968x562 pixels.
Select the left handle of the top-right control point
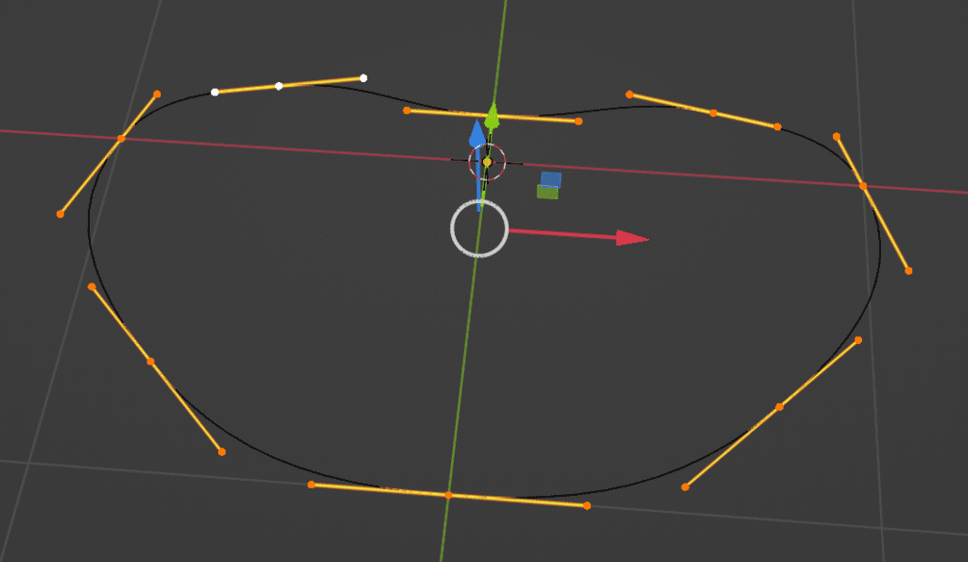[x=629, y=95]
